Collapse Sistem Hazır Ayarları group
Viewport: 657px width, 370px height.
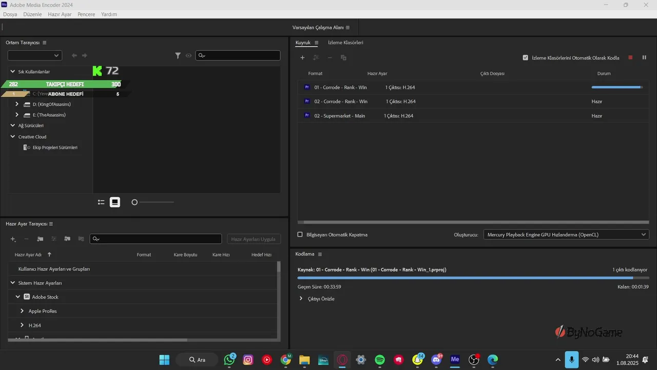pyautogui.click(x=13, y=283)
